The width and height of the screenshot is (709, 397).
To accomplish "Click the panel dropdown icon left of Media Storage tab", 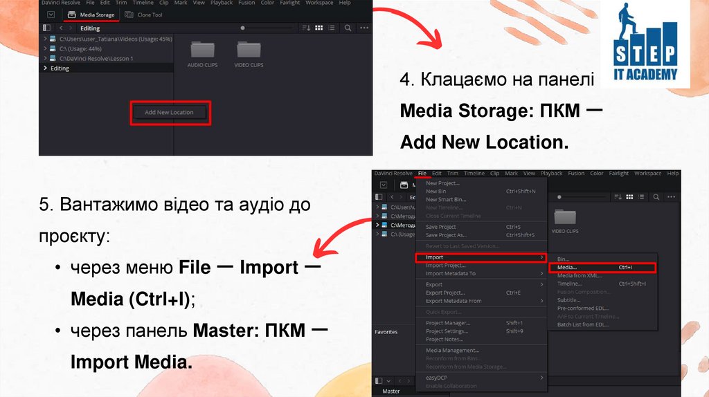I will click(51, 15).
